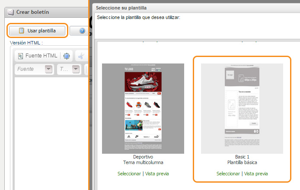Click the Usar plantilla button
The height and width of the screenshot is (190, 300).
coord(37,31)
